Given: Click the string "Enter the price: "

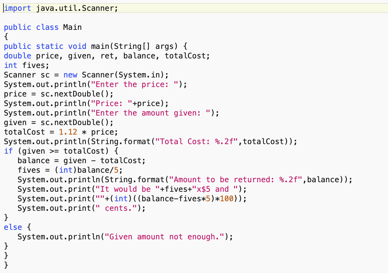Looking at the screenshot, I should coord(137,84).
